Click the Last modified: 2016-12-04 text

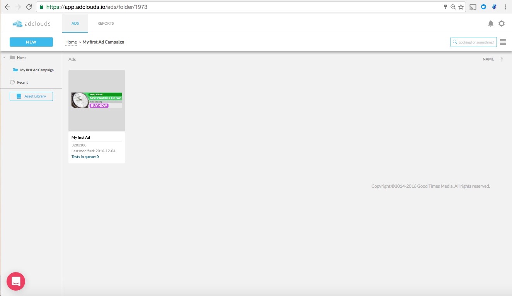pos(94,151)
